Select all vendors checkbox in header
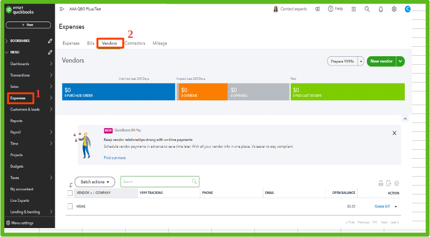The width and height of the screenshot is (430, 237). 70,193
